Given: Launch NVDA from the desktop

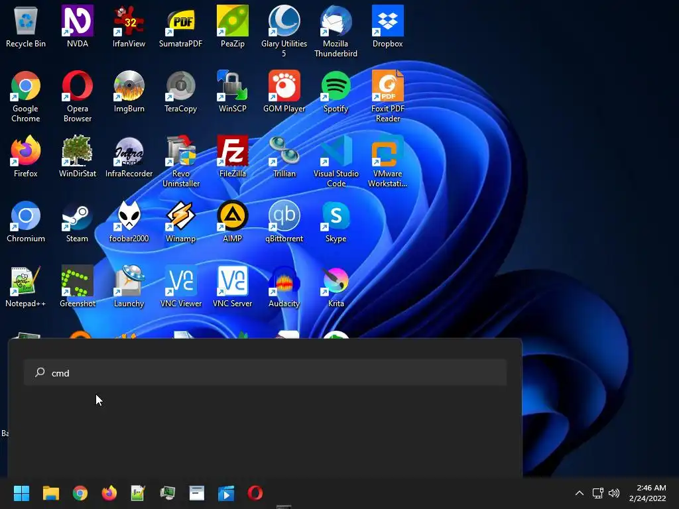Looking at the screenshot, I should pyautogui.click(x=77, y=27).
